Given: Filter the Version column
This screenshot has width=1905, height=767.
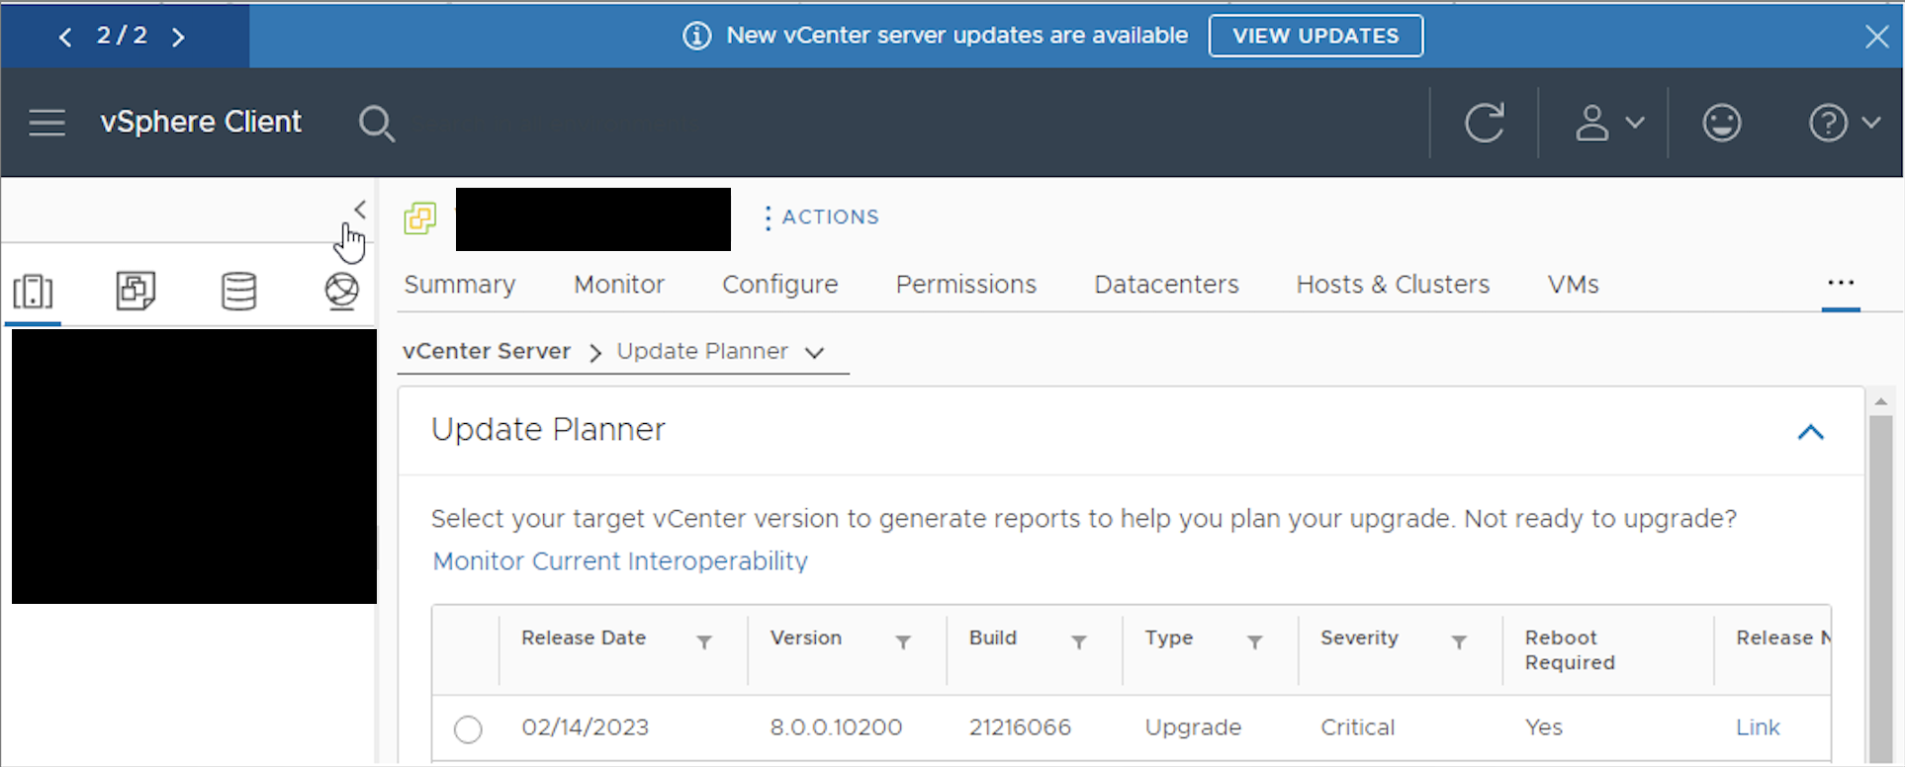Looking at the screenshot, I should click(x=903, y=642).
